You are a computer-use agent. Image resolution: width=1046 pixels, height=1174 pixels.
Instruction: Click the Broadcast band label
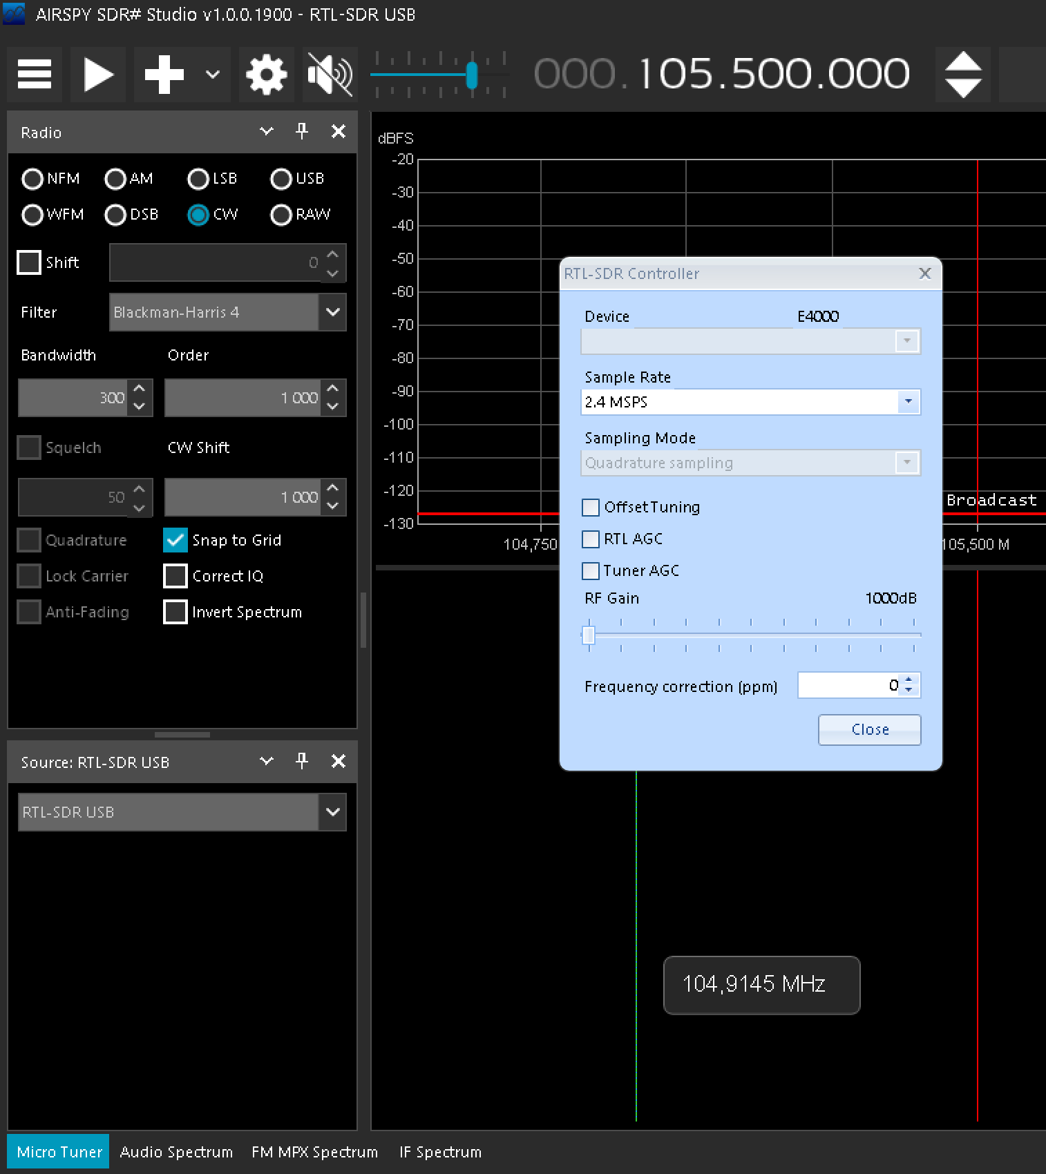pos(991,500)
